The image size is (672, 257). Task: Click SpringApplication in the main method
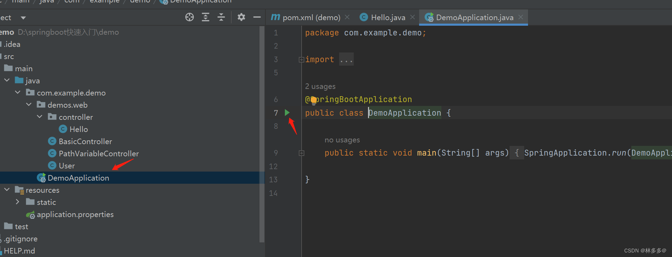tap(566, 153)
